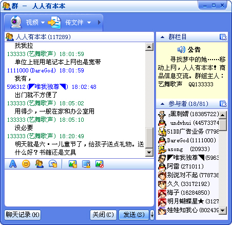Click the 关闭(C) button
Viewport: 232px width, 225px height.
(103, 215)
